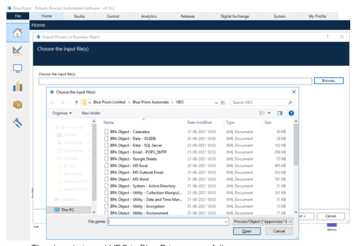Click the navigation pane scrollbar
The height and width of the screenshot is (246, 364).
coord(94,162)
